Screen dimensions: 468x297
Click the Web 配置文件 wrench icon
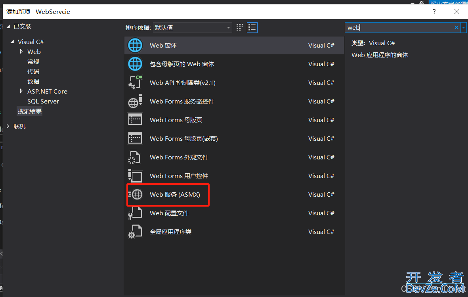coord(135,213)
